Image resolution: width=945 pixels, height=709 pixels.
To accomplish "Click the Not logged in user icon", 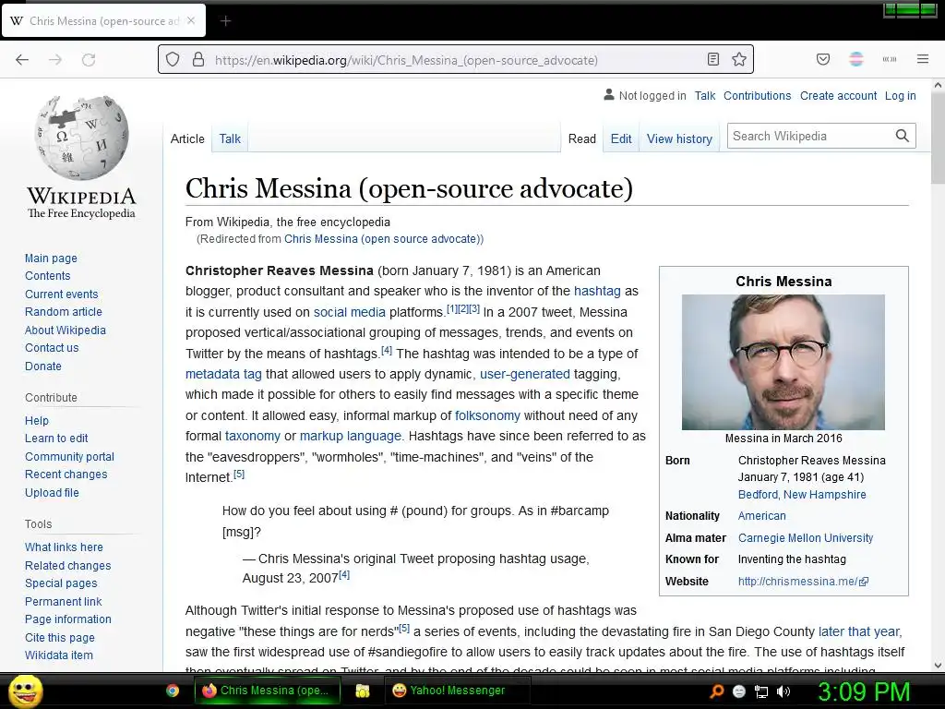I will pos(609,95).
